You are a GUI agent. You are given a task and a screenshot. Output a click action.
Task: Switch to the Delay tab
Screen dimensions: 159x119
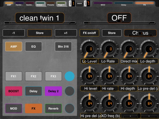click(x=123, y=4)
